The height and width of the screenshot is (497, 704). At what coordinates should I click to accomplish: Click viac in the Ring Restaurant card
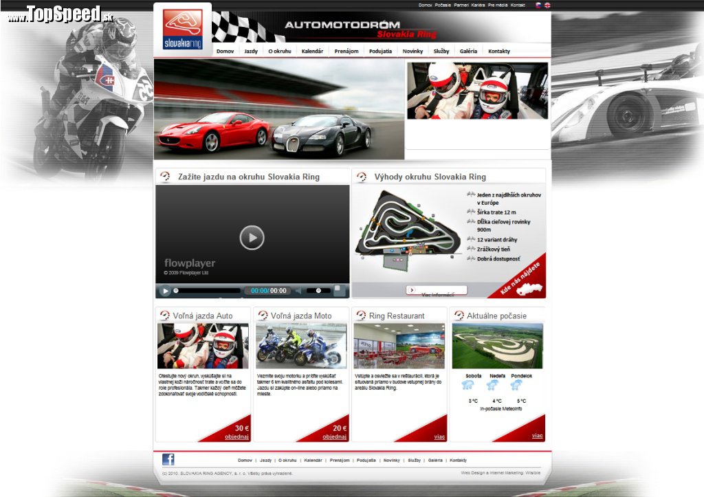[x=439, y=437]
